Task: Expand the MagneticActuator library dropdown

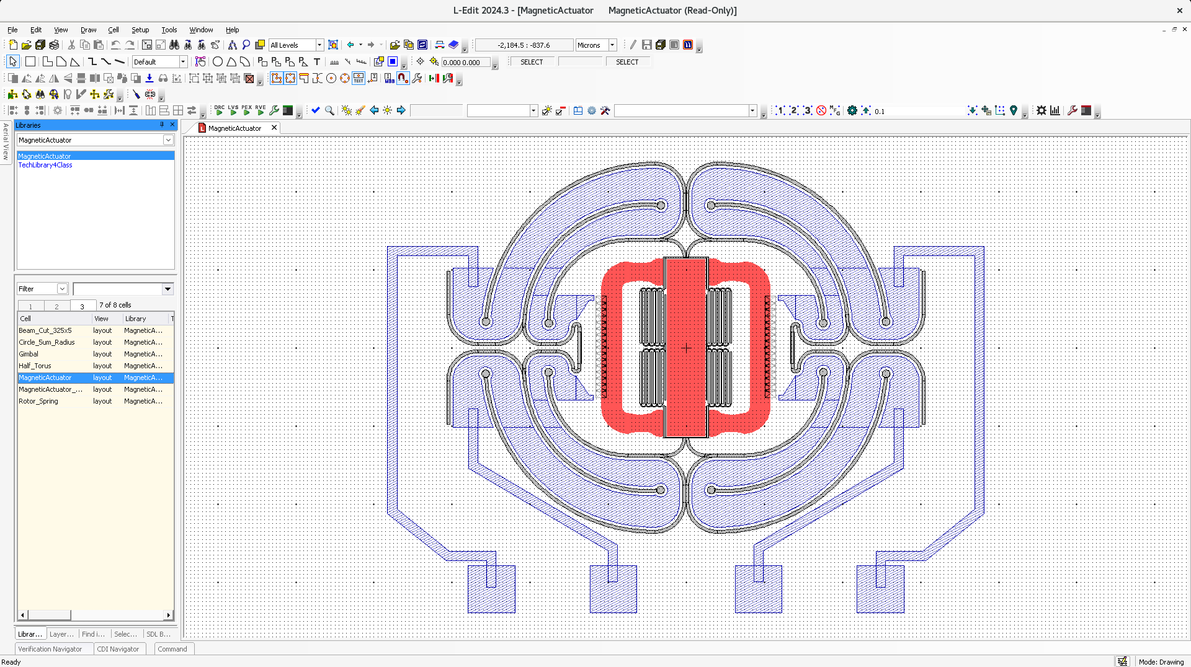Action: 168,140
